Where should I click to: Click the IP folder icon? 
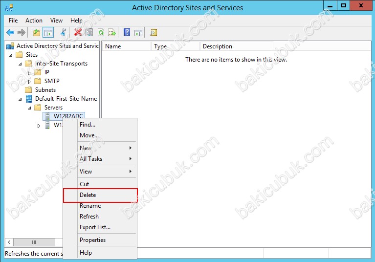(x=38, y=72)
